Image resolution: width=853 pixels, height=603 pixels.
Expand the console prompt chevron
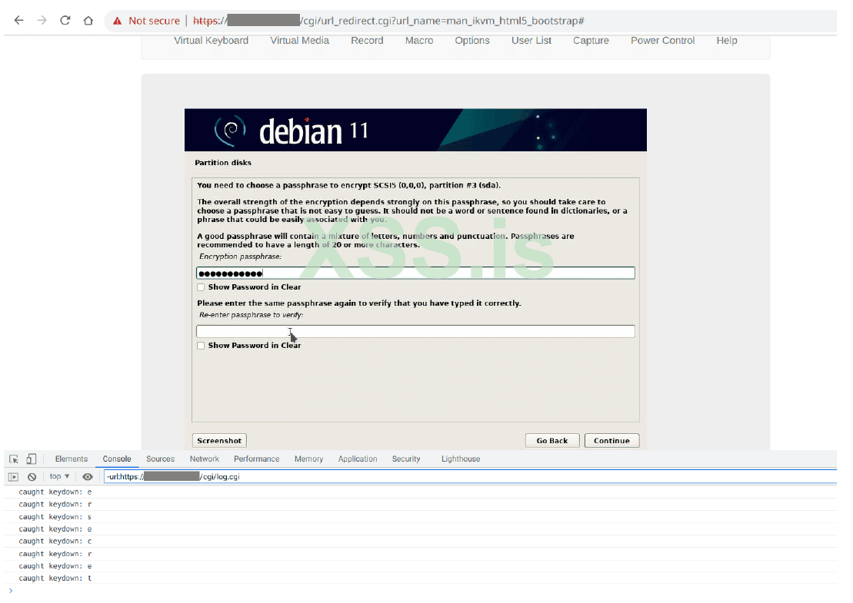tap(10, 591)
